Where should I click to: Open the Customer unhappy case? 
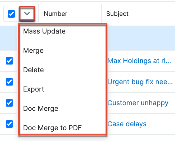138,103
